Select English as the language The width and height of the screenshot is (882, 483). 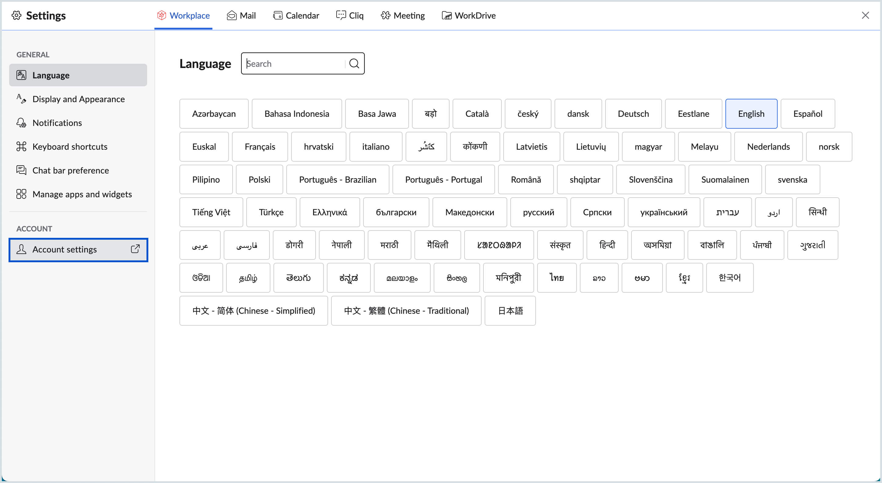pos(751,113)
